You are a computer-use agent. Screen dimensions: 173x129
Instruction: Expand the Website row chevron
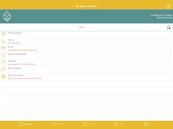(170, 63)
